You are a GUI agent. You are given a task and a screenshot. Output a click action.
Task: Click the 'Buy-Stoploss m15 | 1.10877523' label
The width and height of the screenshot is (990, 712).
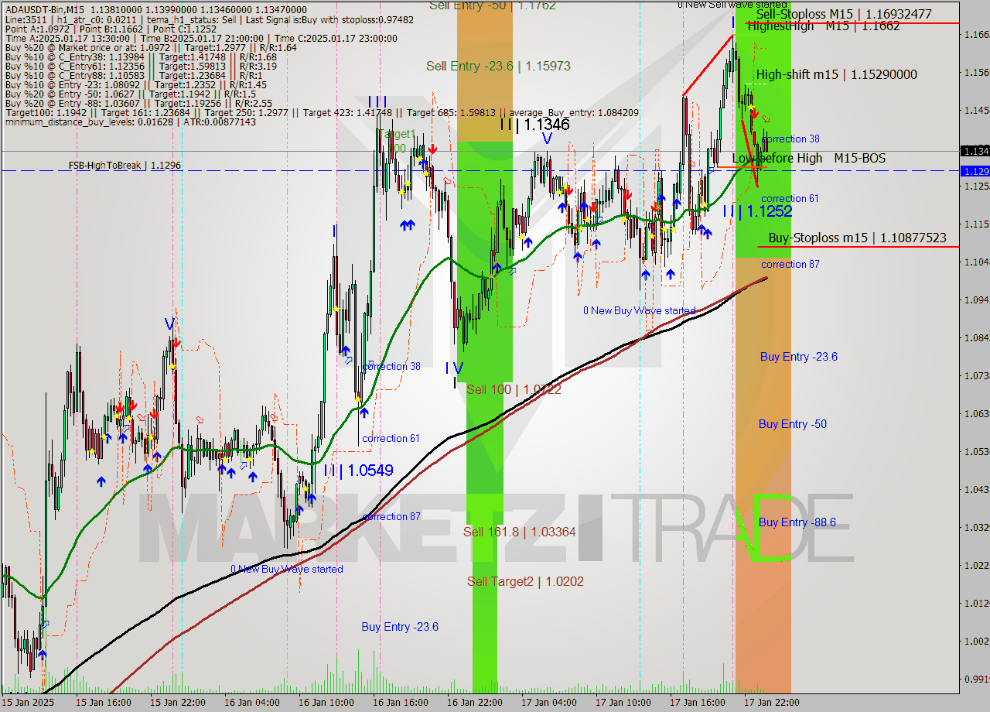[x=857, y=238]
